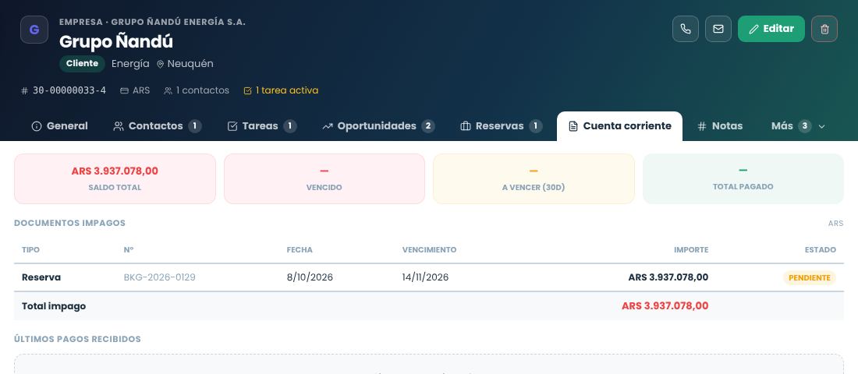Click the Total Pagado card

pyautogui.click(x=743, y=178)
